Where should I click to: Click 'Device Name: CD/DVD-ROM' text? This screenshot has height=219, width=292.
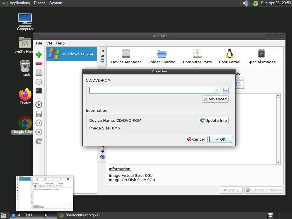click(115, 121)
